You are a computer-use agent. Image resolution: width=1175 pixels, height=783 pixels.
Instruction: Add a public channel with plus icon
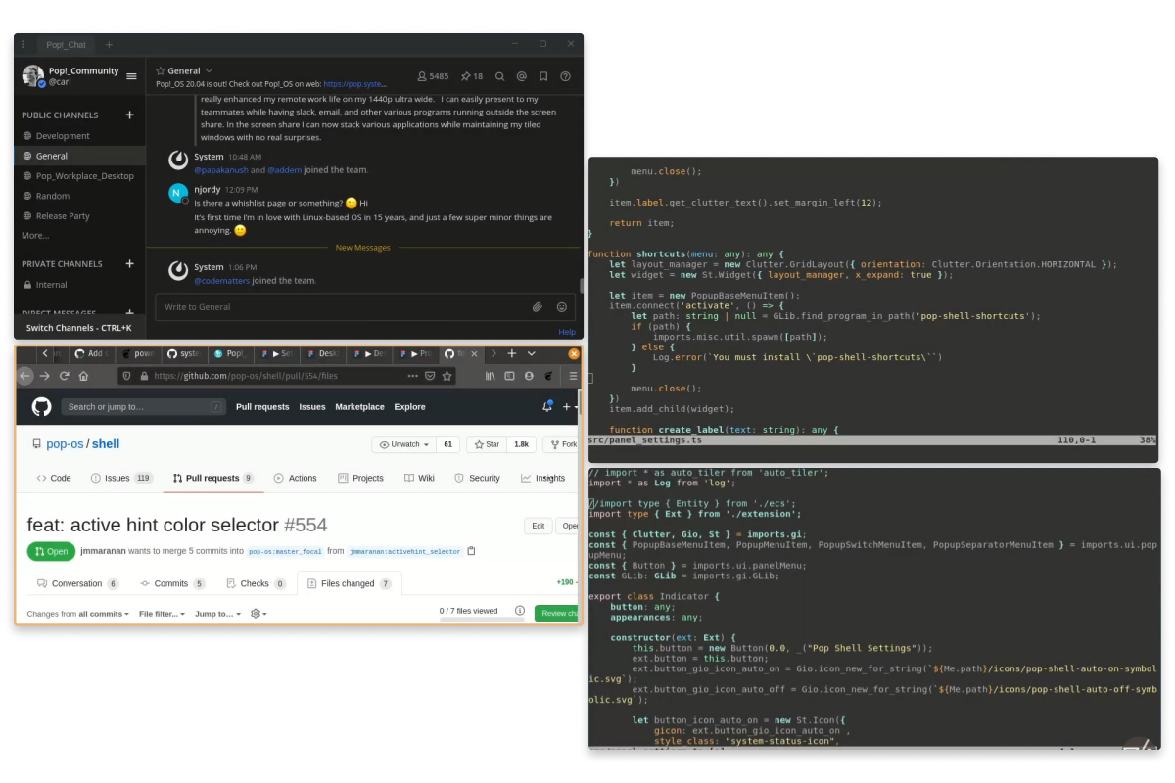pos(129,115)
